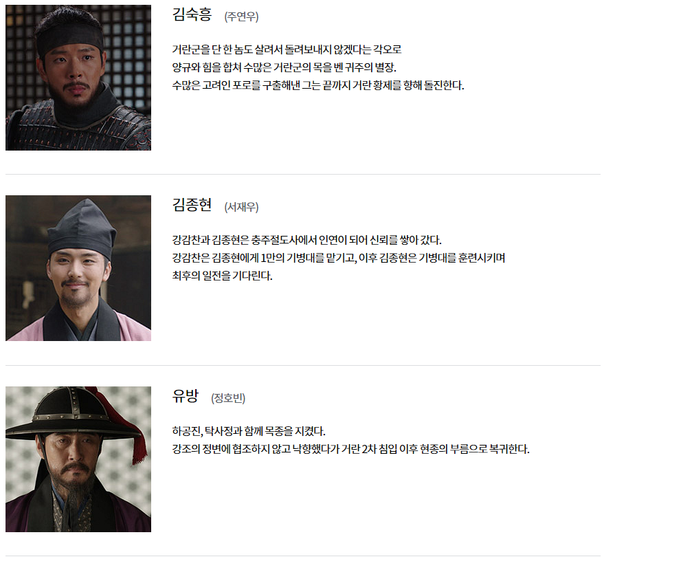The image size is (681, 570).
Task: Click the character name 김숙흥
Action: pyautogui.click(x=192, y=14)
